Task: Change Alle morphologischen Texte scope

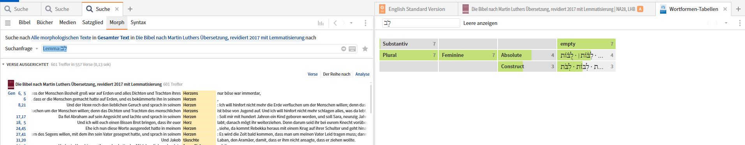Action: (61, 38)
